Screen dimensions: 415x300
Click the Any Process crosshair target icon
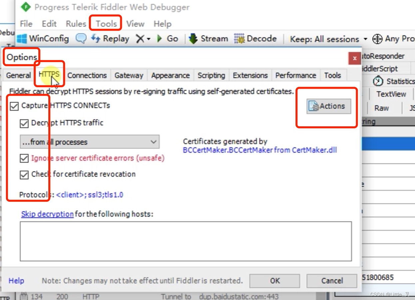pyautogui.click(x=377, y=39)
